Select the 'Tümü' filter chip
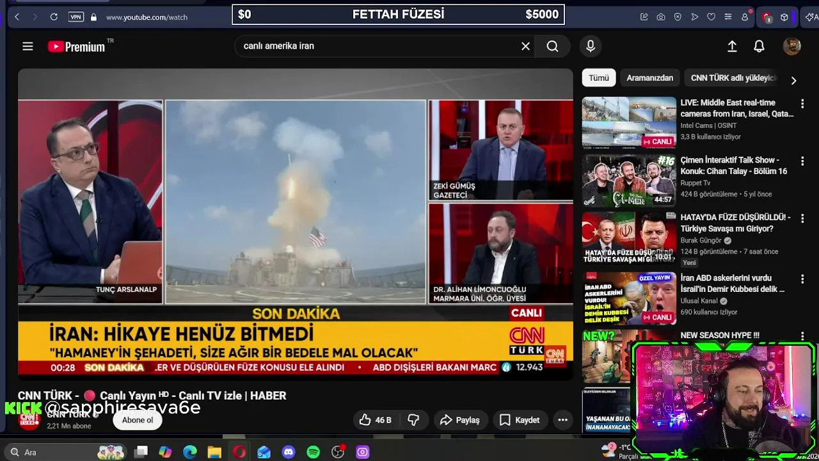The image size is (819, 461). point(599,77)
